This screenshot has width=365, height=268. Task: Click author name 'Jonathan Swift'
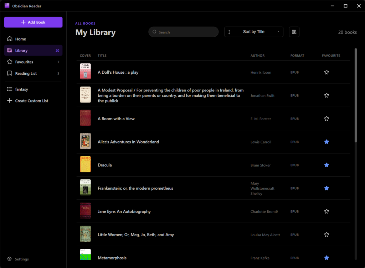point(262,95)
